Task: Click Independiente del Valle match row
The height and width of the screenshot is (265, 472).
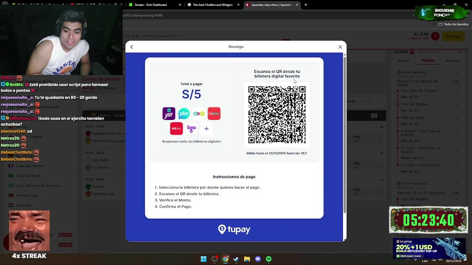Action: point(109,134)
